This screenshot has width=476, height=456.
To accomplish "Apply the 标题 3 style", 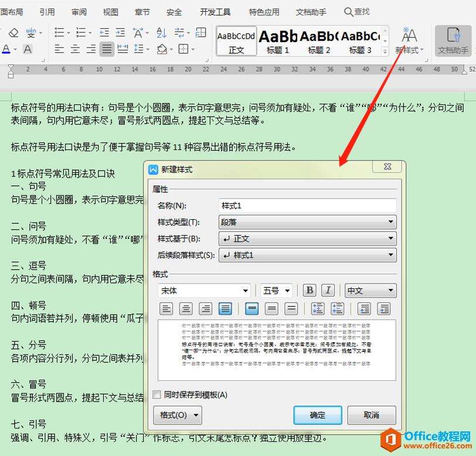I will (360, 42).
